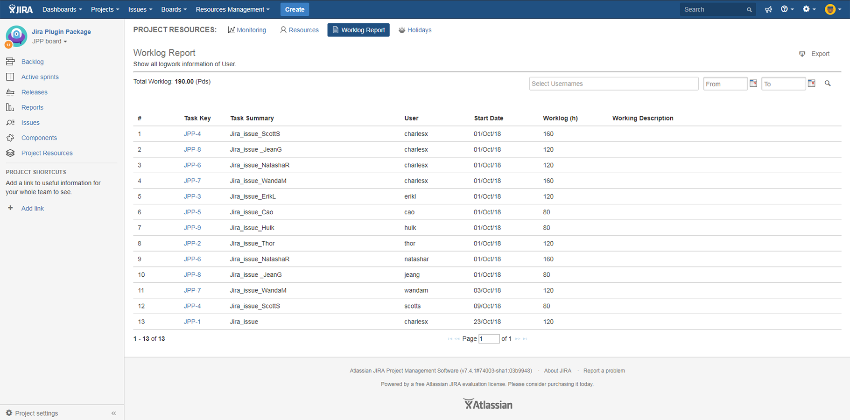This screenshot has height=420, width=850.
Task: Open the feedback megaphone icon
Action: pyautogui.click(x=768, y=9)
